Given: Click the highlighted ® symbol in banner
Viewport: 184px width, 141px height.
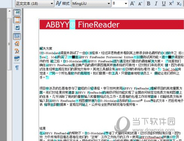Looking at the screenshot, I should [72, 25].
